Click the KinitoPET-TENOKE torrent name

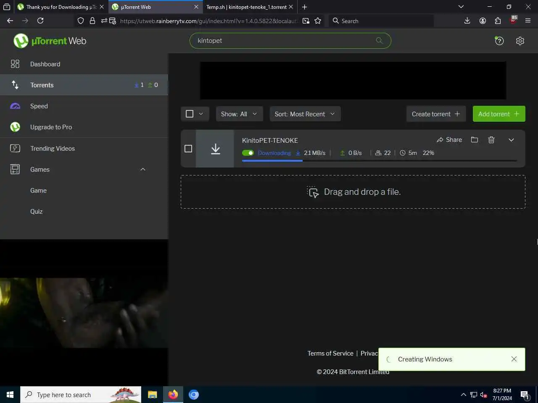pyautogui.click(x=270, y=140)
